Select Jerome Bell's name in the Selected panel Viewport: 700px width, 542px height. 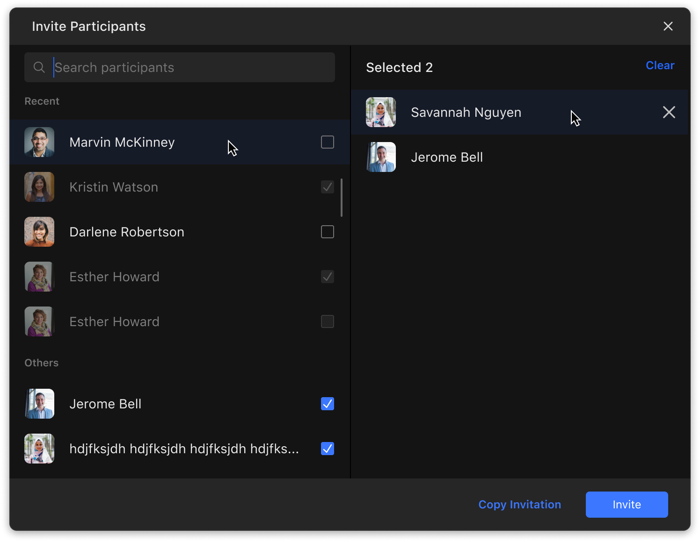(x=446, y=157)
